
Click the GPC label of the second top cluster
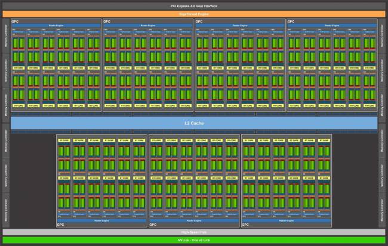point(107,21)
